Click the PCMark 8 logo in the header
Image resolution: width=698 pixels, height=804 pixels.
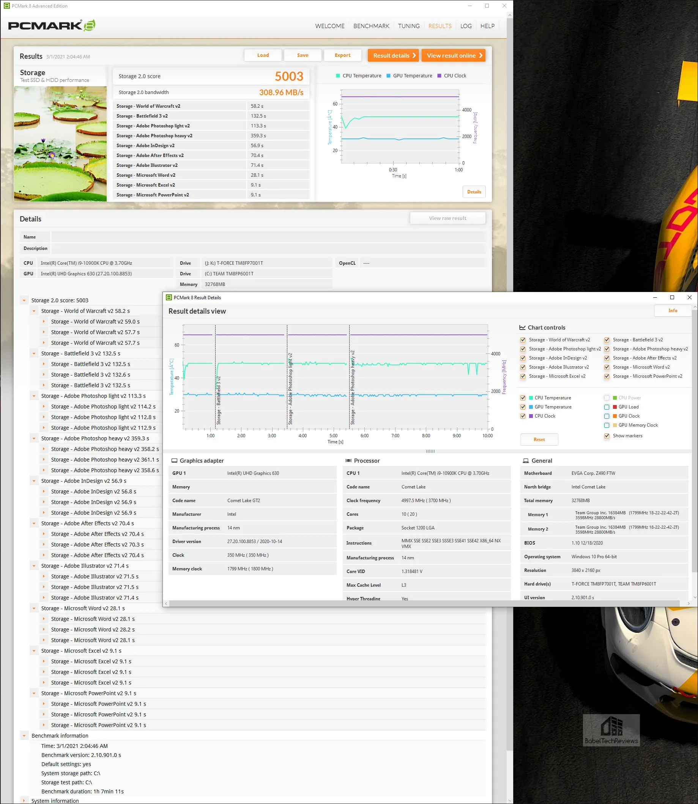click(x=52, y=26)
